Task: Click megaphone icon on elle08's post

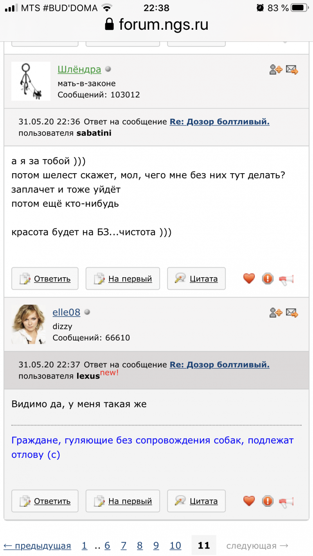Action: click(286, 501)
